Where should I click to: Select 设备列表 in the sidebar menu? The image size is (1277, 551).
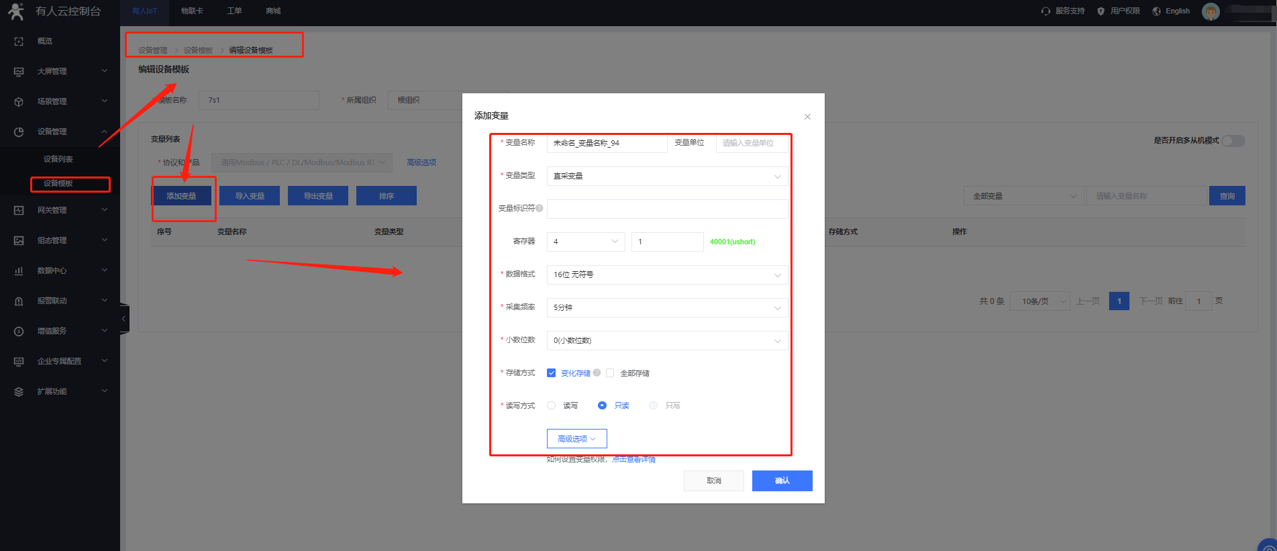tap(58, 159)
